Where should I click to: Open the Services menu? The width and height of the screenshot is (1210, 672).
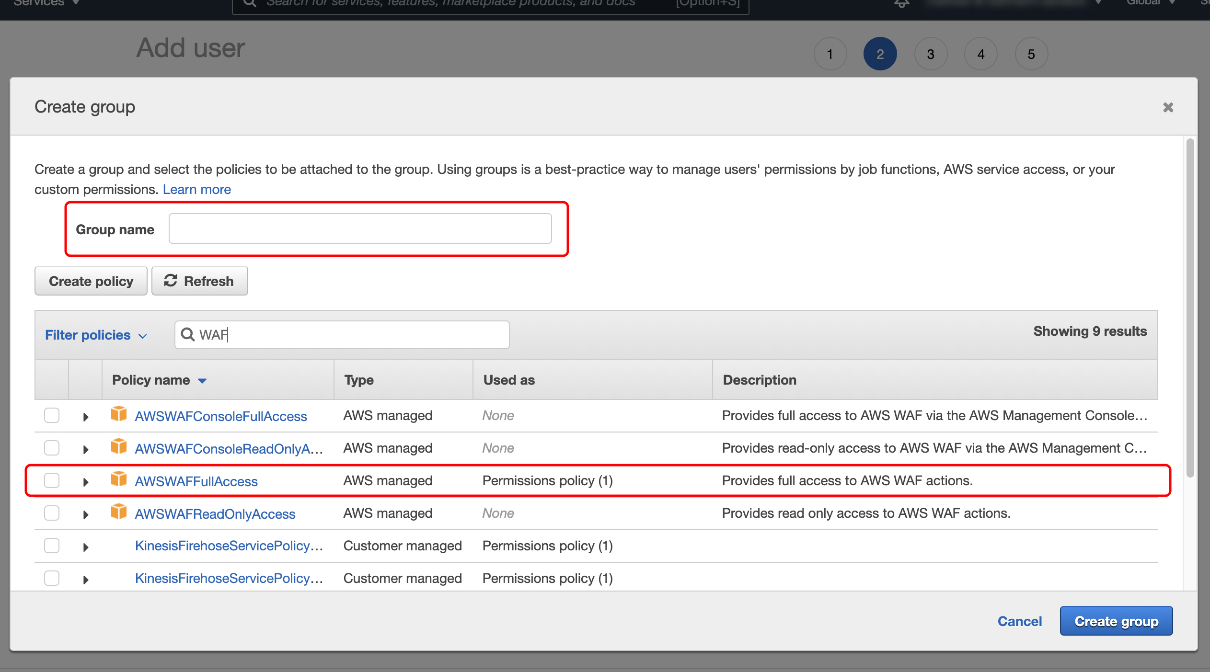click(46, 3)
